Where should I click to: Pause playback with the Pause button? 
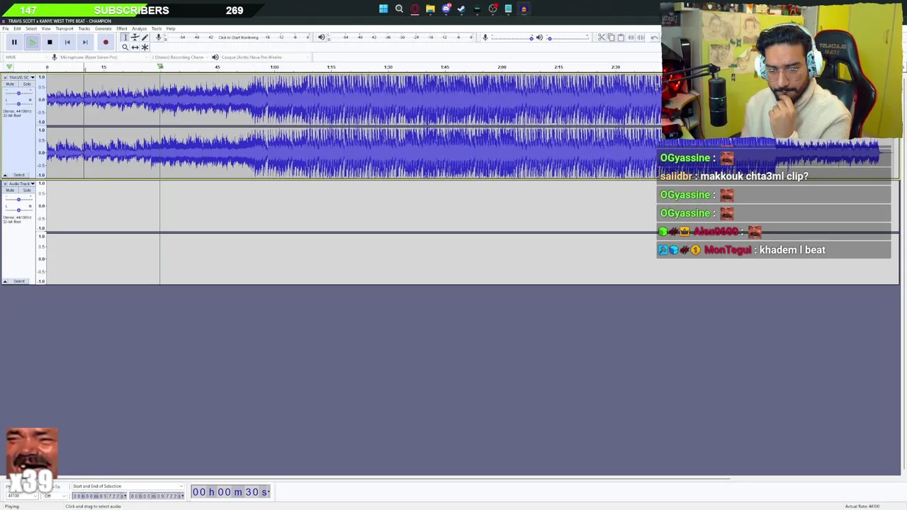[14, 42]
